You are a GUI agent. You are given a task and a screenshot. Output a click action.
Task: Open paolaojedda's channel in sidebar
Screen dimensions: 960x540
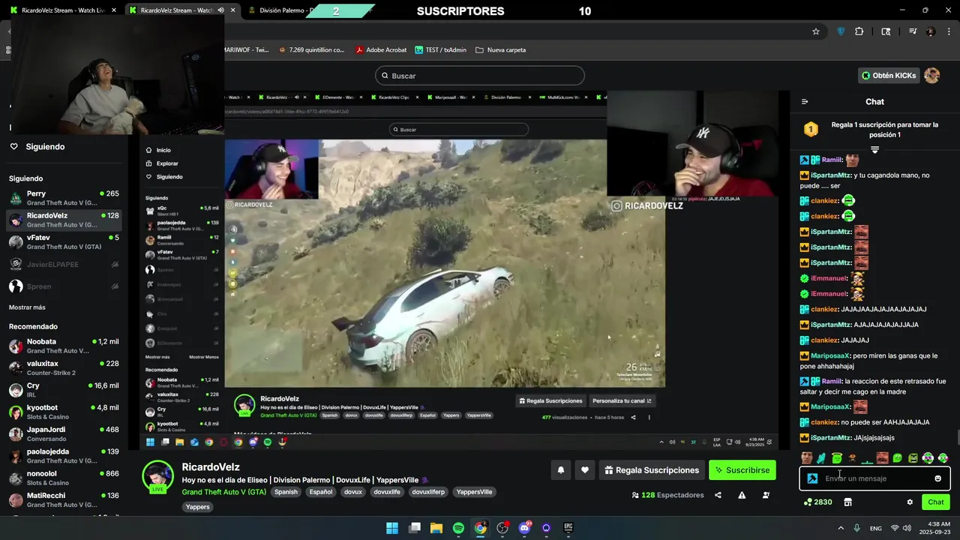64,456
